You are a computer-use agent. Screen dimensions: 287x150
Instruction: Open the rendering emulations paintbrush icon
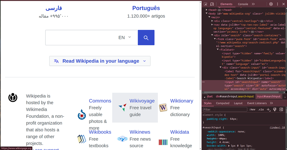pos(275,109)
